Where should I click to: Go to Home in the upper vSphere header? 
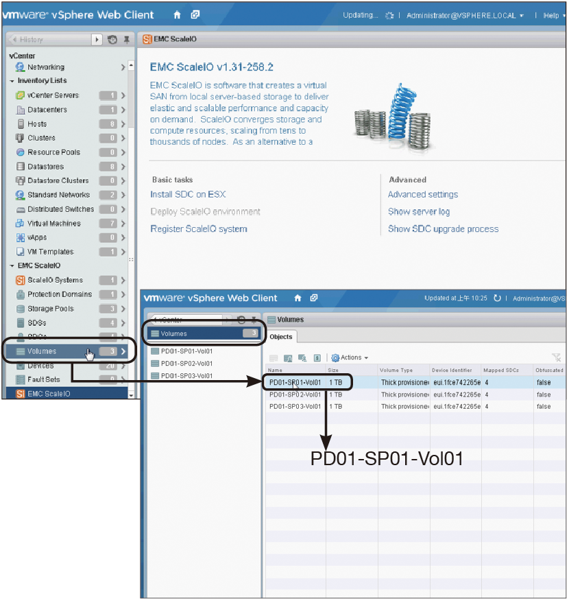pyautogui.click(x=177, y=15)
